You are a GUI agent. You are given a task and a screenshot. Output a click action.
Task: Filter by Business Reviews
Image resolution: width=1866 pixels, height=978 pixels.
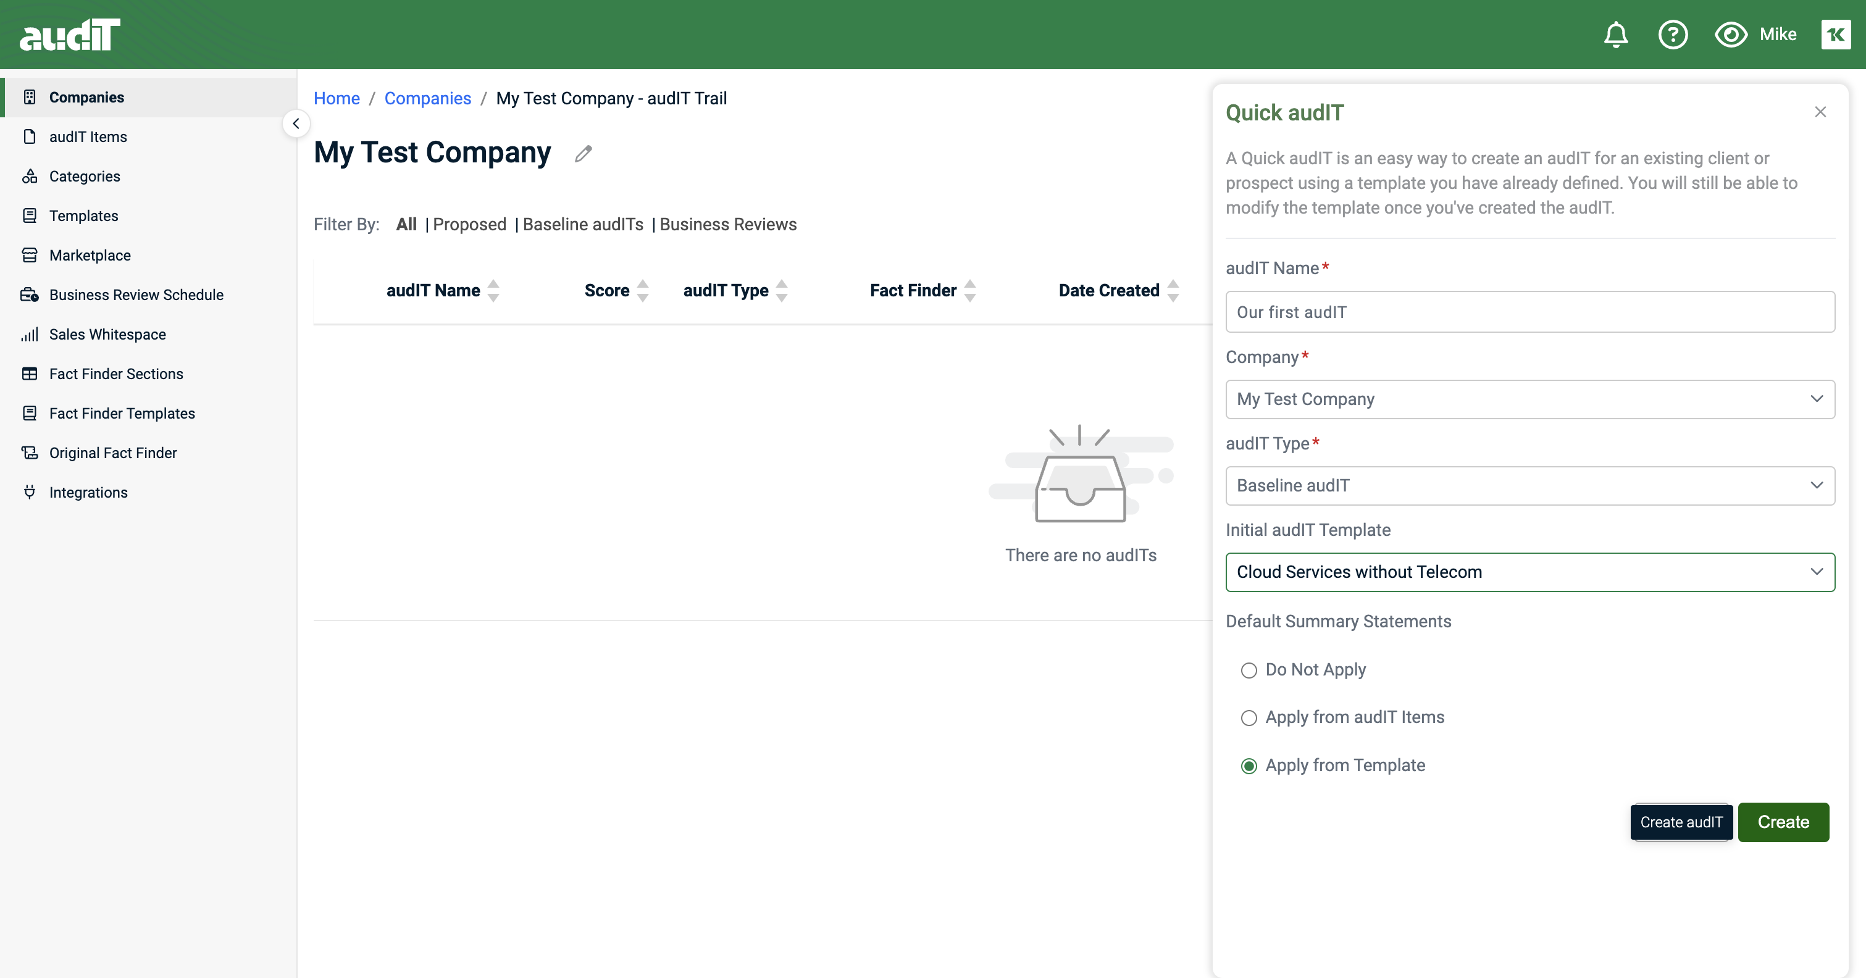point(728,225)
